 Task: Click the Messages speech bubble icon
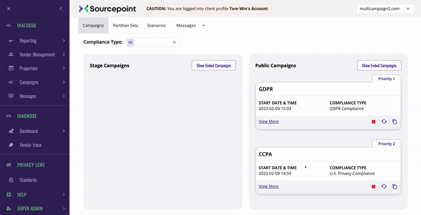tap(11, 96)
